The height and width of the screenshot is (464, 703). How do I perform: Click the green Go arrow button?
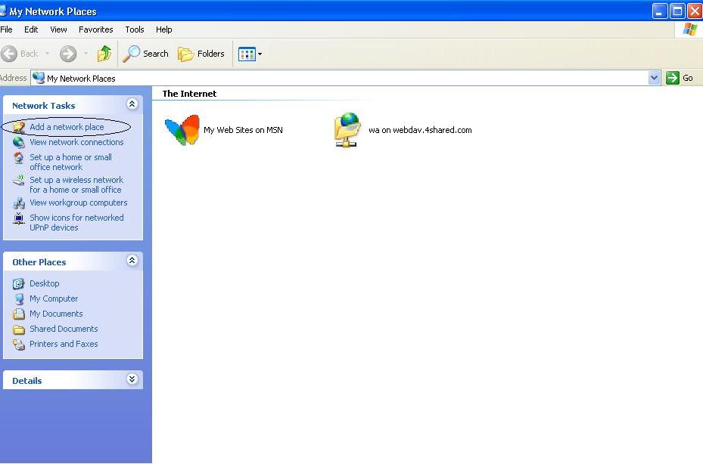pyautogui.click(x=673, y=78)
